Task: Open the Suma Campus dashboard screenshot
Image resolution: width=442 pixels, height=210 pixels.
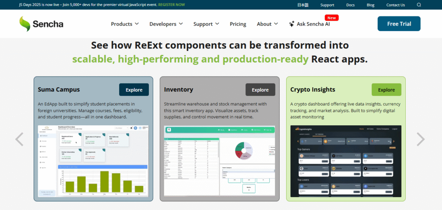Action: coord(93,161)
